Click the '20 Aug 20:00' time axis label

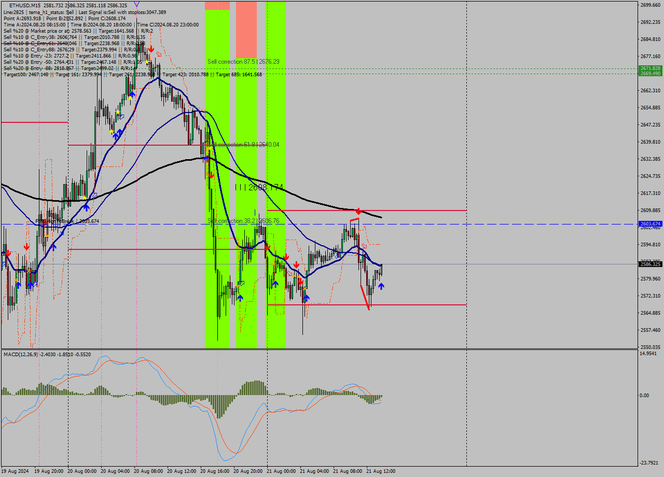(x=248, y=471)
